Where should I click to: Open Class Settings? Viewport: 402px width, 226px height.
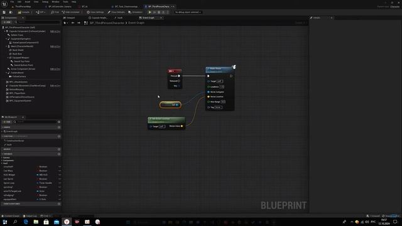click(95, 12)
